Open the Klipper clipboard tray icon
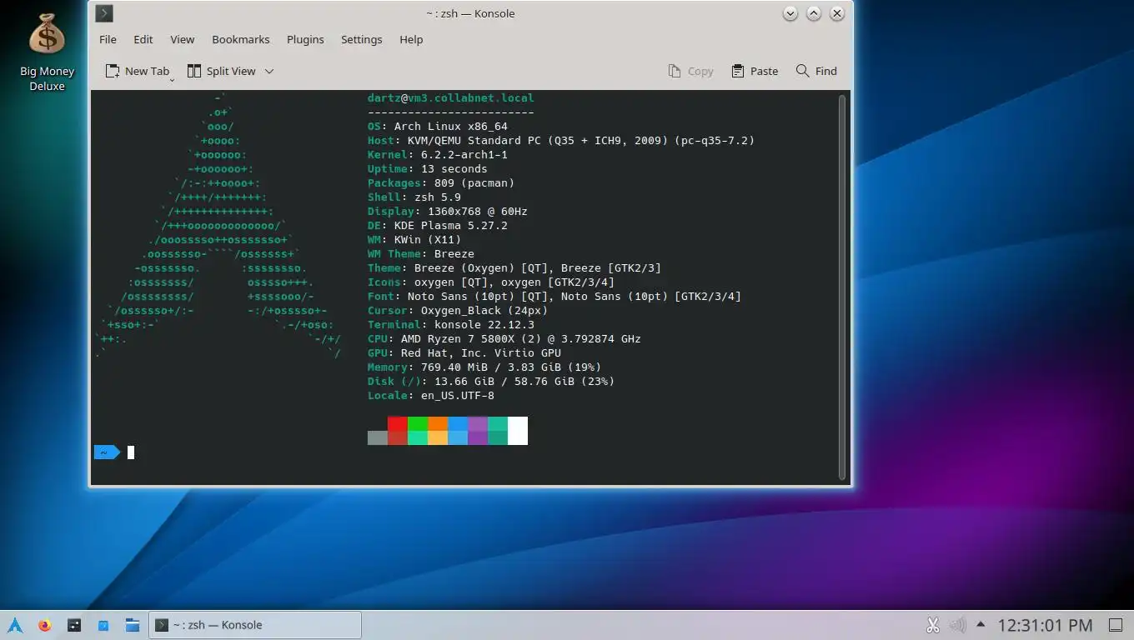The image size is (1134, 640). tap(933, 625)
